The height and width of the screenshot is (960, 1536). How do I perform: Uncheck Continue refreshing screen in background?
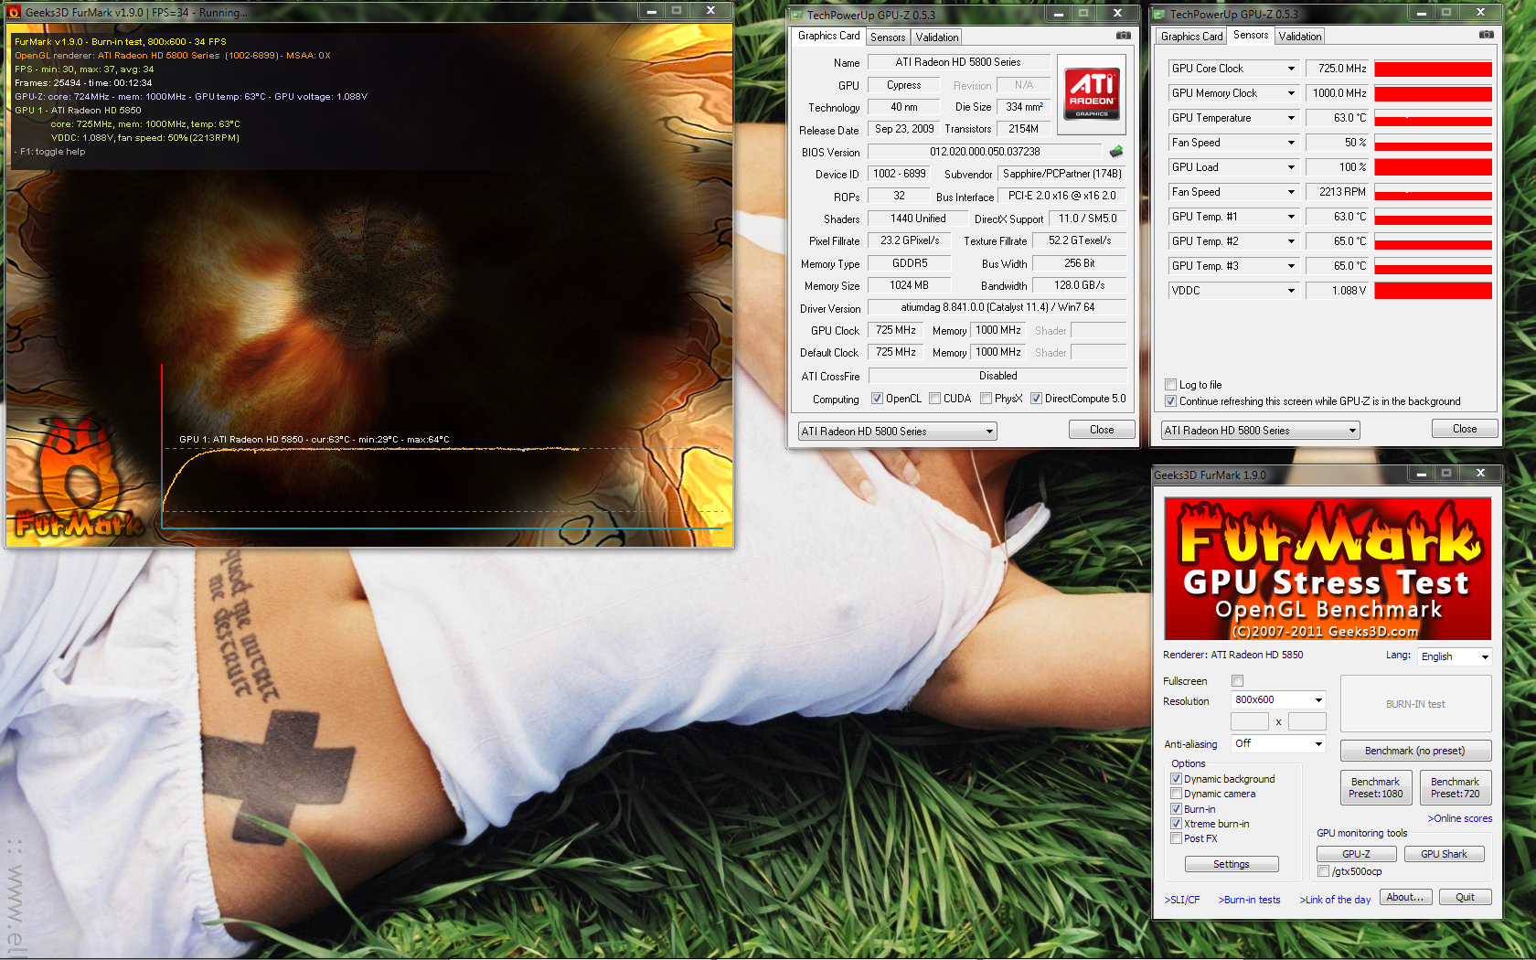pos(1171,401)
